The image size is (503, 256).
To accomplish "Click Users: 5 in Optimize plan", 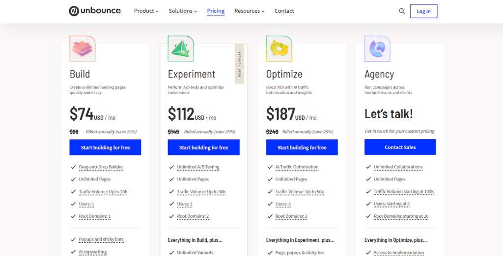I will click(283, 204).
